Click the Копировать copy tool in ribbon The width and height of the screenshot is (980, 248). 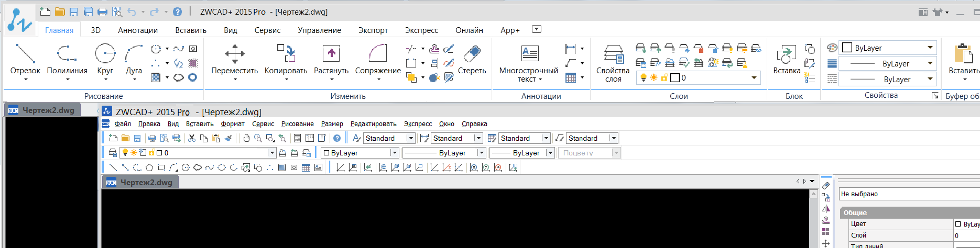click(286, 60)
